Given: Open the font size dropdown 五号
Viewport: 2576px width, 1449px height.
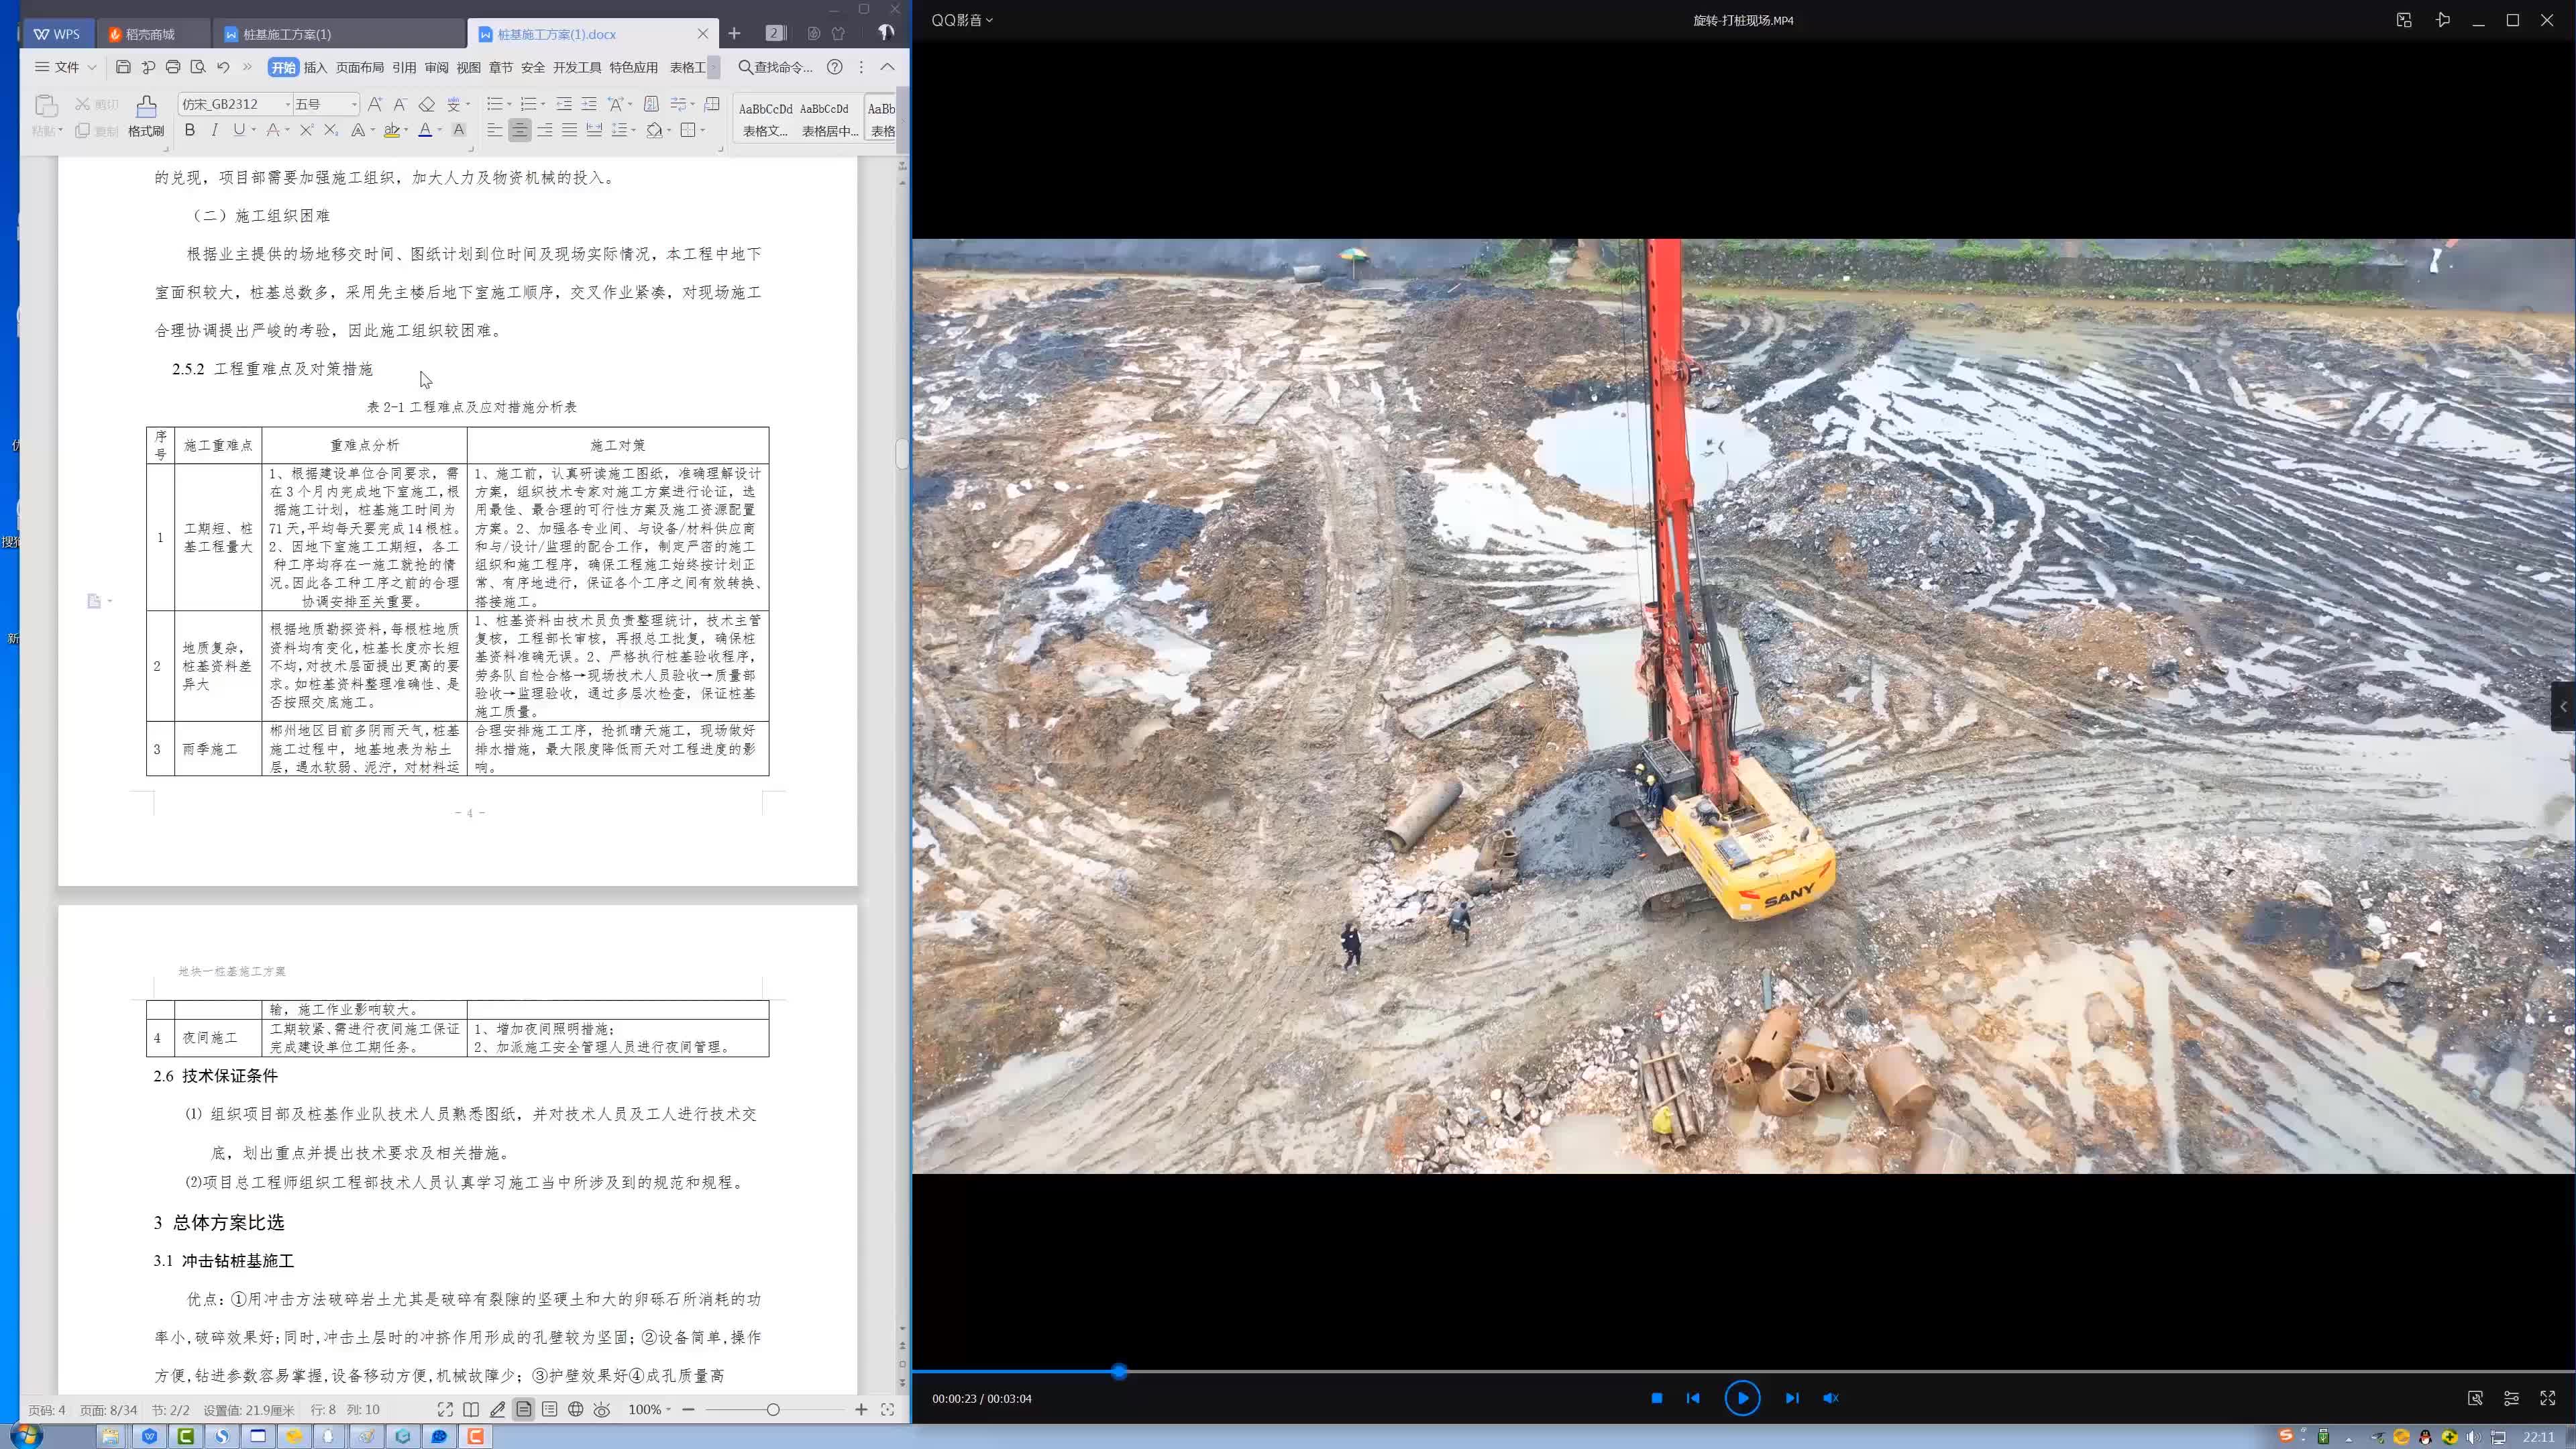Looking at the screenshot, I should pos(353,104).
